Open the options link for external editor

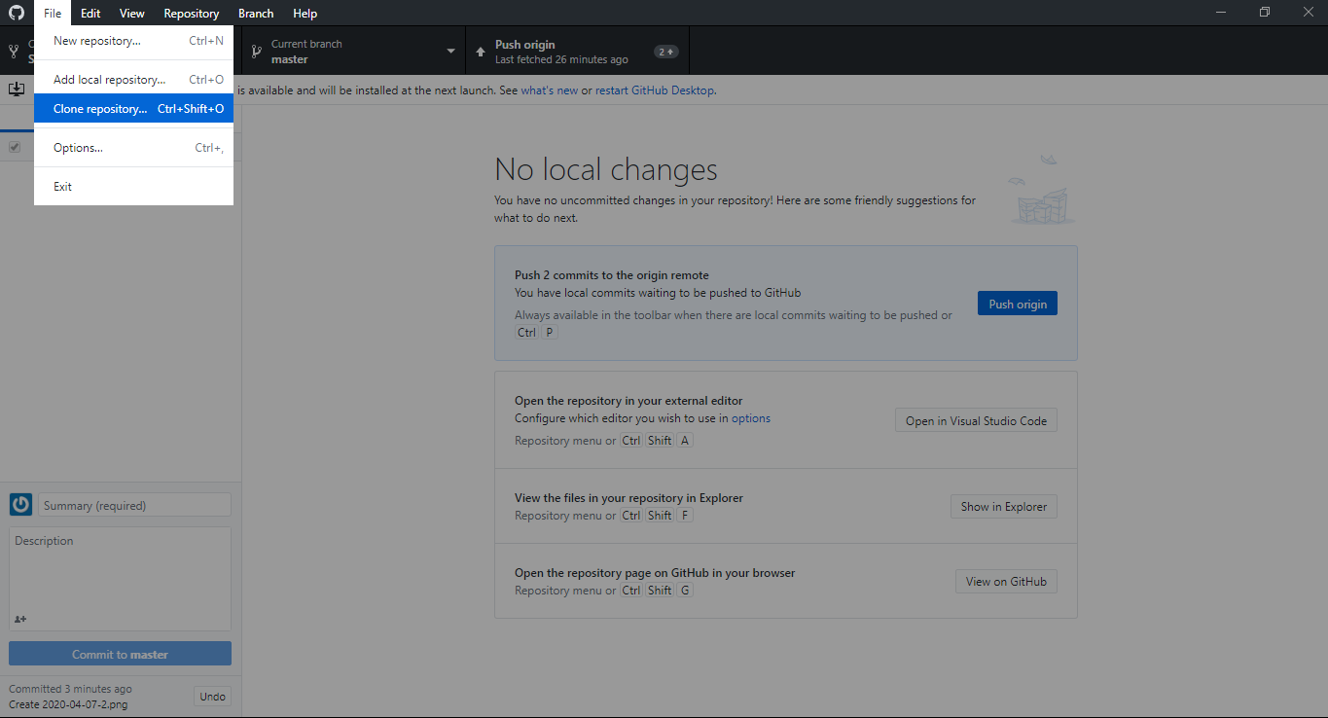tap(751, 418)
